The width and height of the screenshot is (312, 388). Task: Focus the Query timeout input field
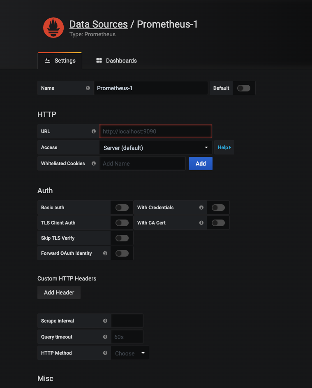127,337
